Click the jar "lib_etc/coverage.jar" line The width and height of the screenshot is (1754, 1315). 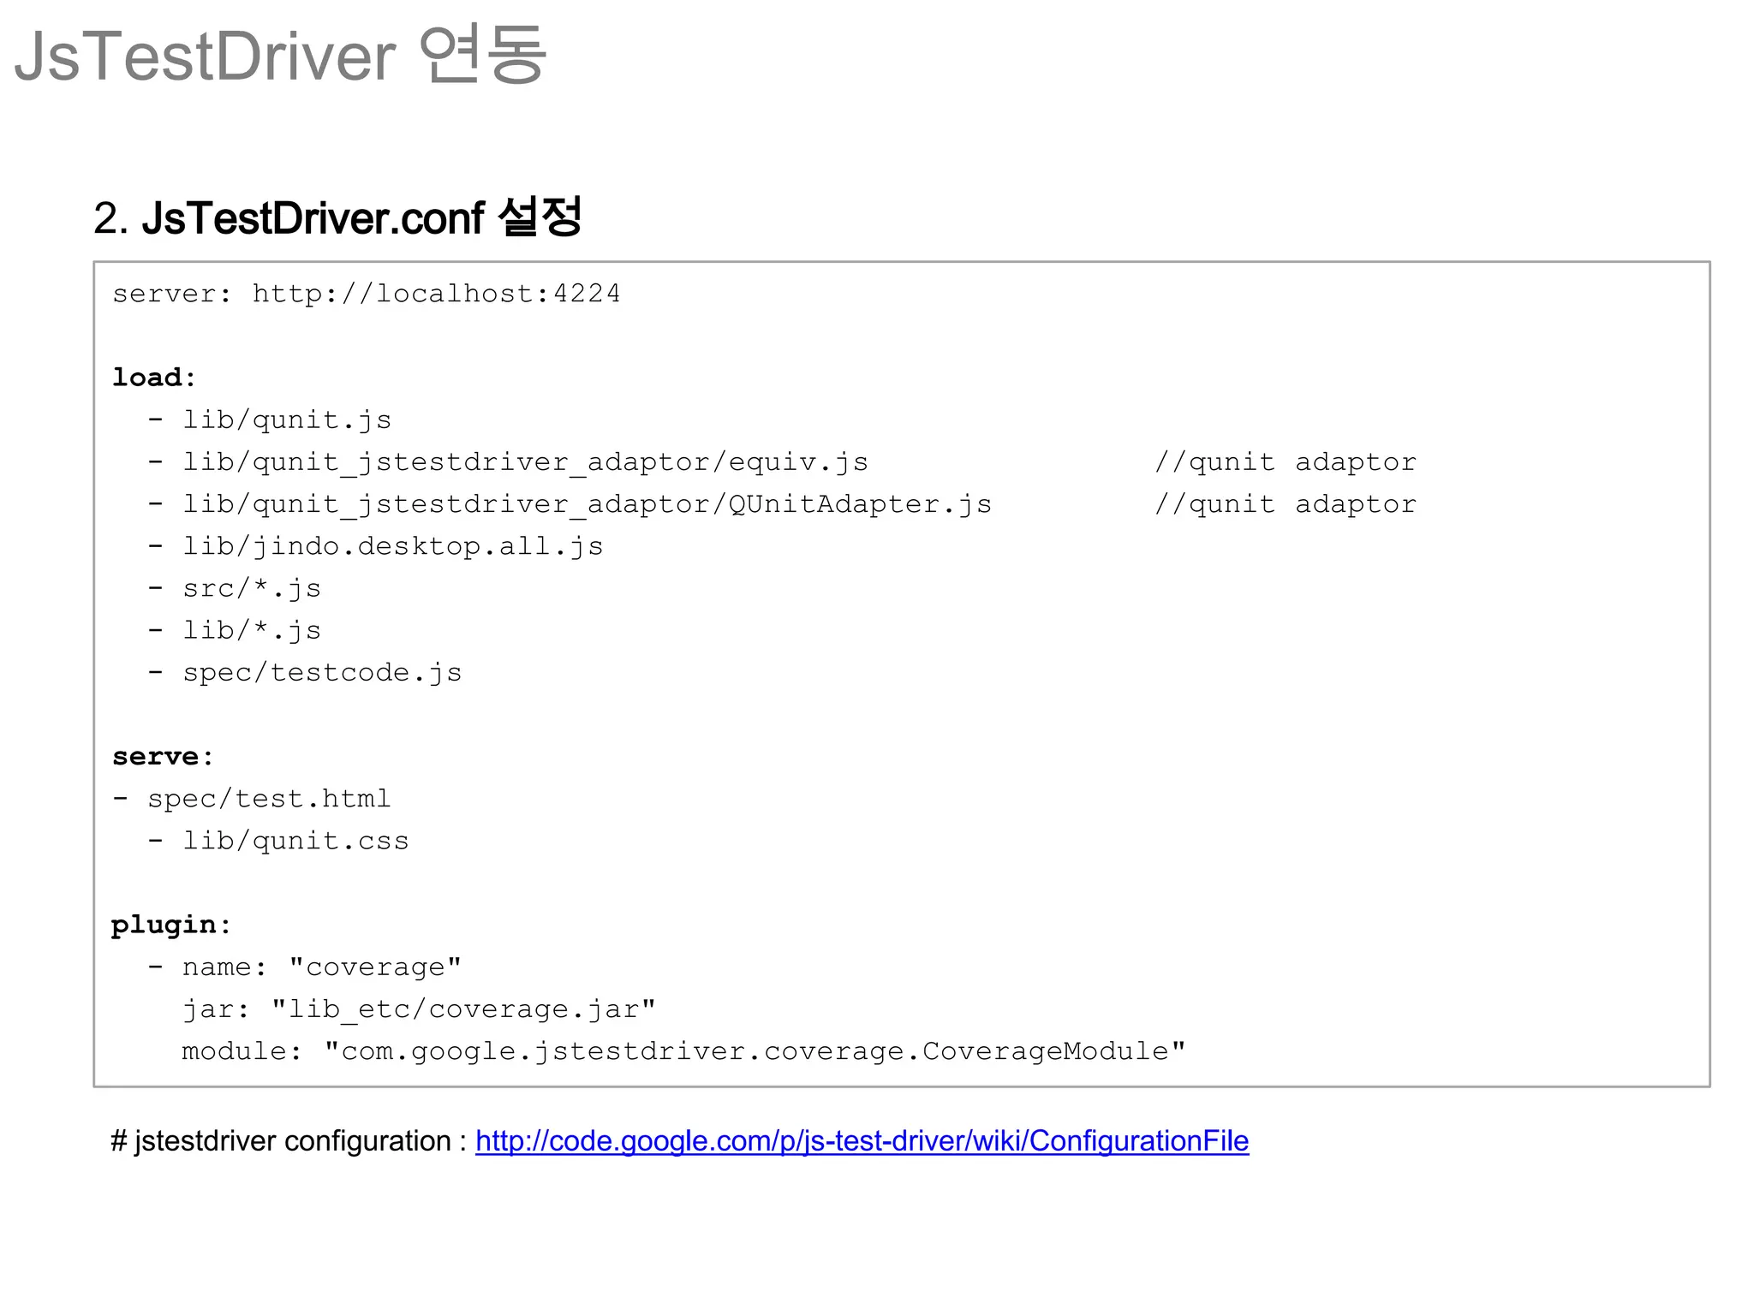pyautogui.click(x=418, y=1009)
